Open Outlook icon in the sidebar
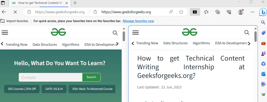 click(x=263, y=74)
